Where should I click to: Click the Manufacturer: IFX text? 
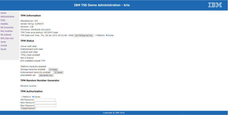29,21
